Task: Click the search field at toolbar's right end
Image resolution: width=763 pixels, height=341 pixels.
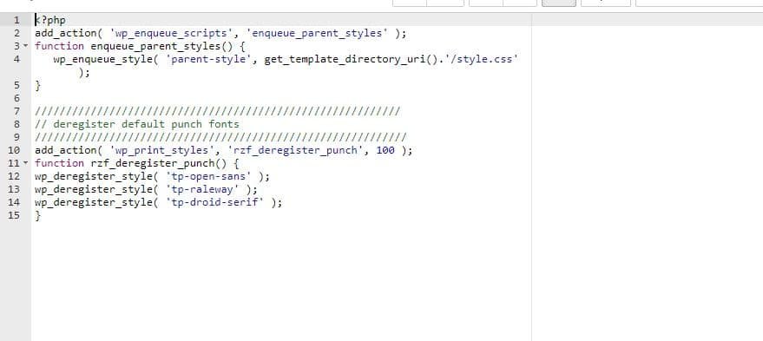Action: pos(700,3)
